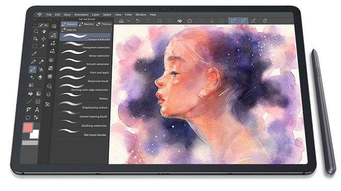341x191 pixels.
Task: Select the Hand move-canvas tool
Action: tap(44, 31)
